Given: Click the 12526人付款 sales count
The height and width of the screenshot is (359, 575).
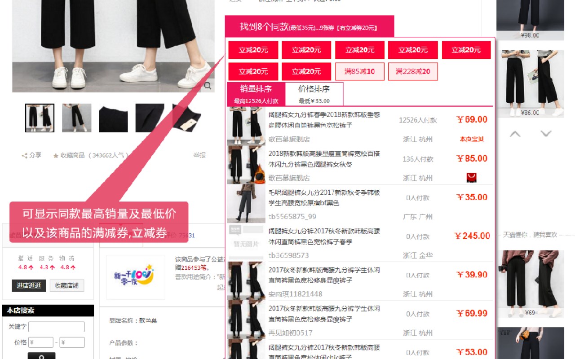Looking at the screenshot, I should pyautogui.click(x=418, y=120).
